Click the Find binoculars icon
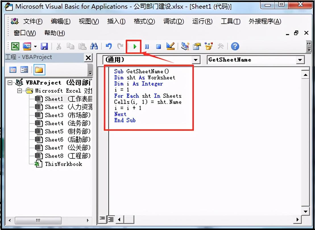 [94, 46]
